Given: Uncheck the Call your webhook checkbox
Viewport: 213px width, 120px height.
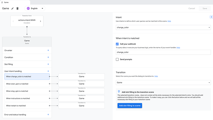Looking at the screenshot, I should coord(117,44).
